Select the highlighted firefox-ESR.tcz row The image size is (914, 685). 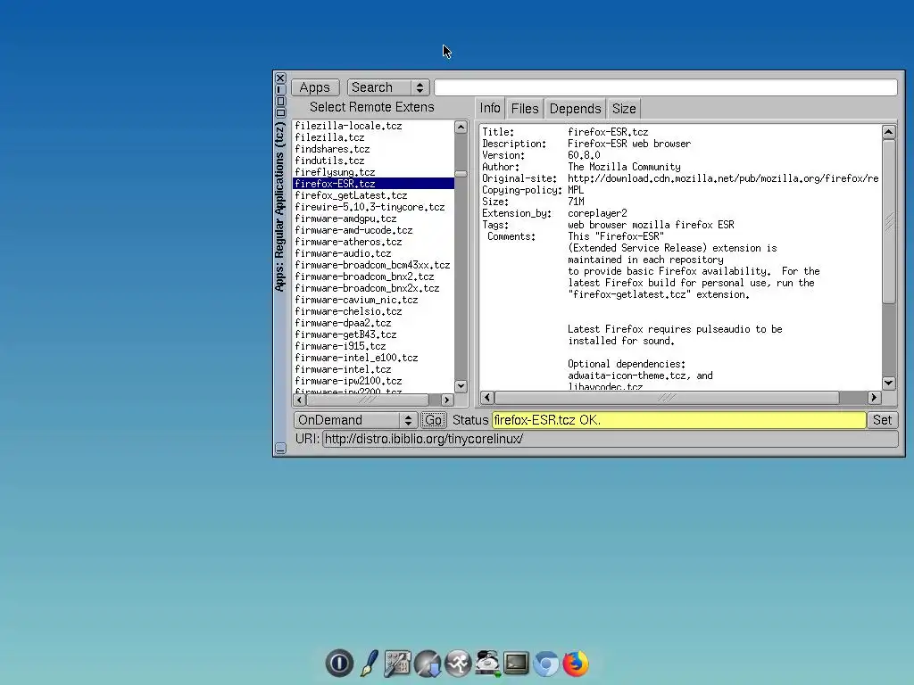click(373, 184)
